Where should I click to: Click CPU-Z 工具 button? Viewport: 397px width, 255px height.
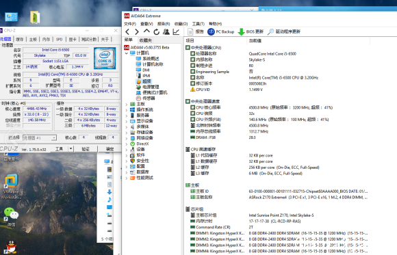click(x=59, y=149)
